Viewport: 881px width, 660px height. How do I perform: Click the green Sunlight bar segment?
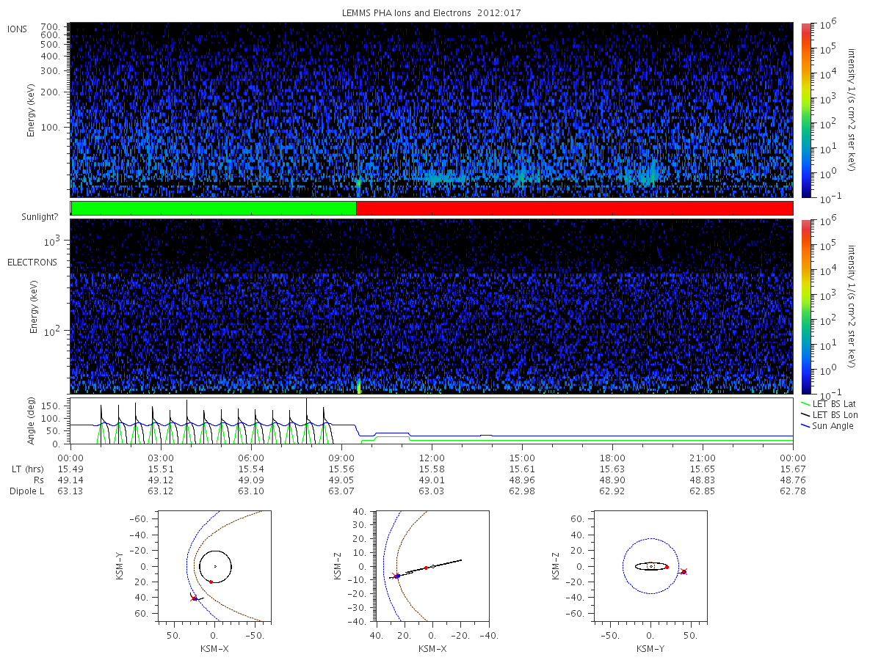coord(214,208)
